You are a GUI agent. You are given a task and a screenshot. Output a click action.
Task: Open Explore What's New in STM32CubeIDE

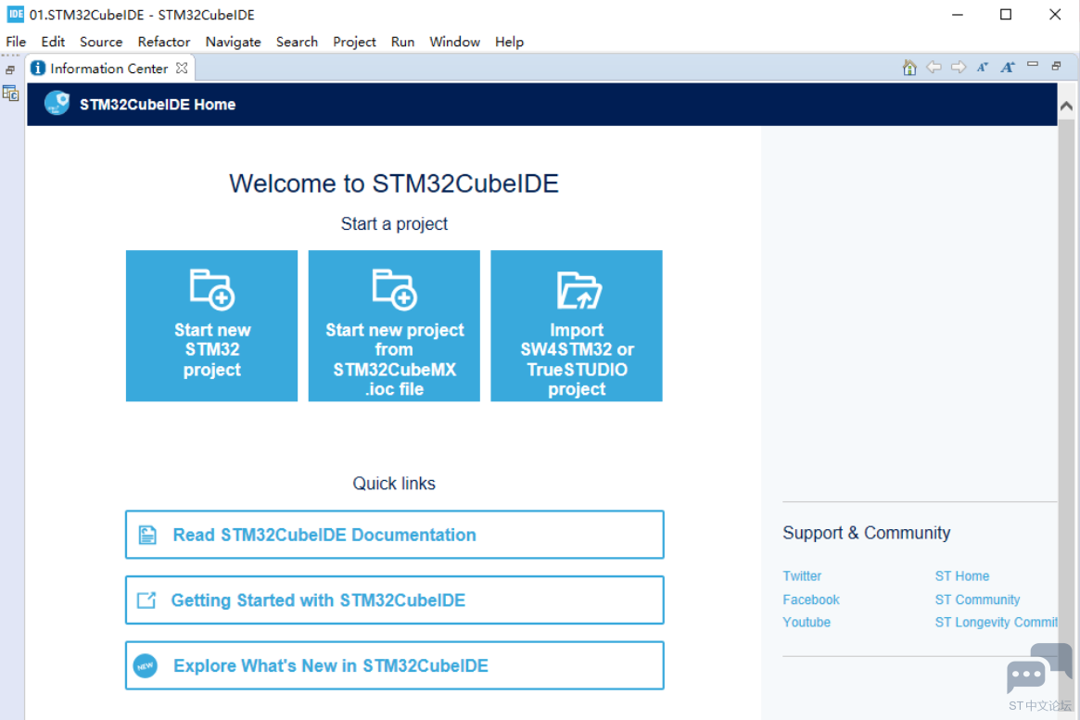[395, 665]
